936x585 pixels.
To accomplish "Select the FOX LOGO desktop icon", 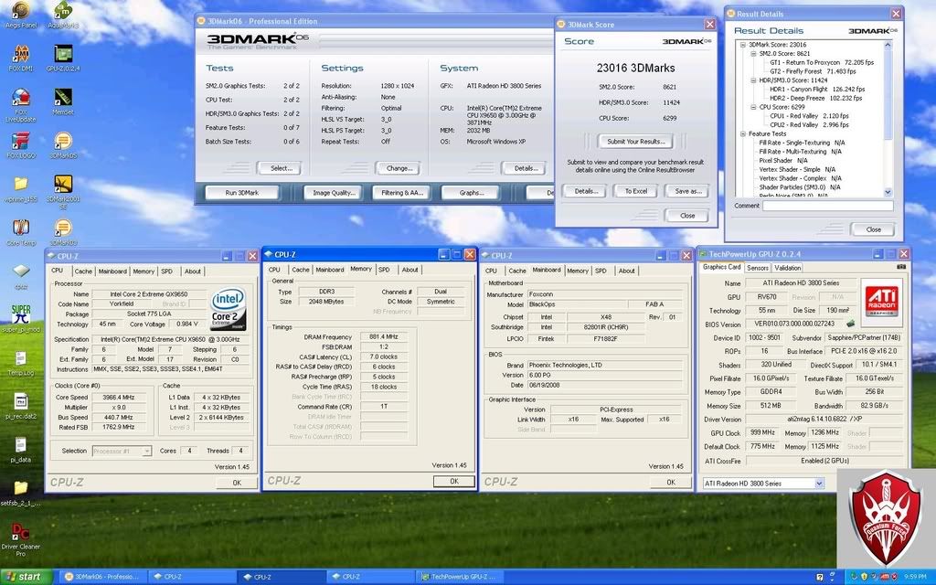I will click(21, 145).
